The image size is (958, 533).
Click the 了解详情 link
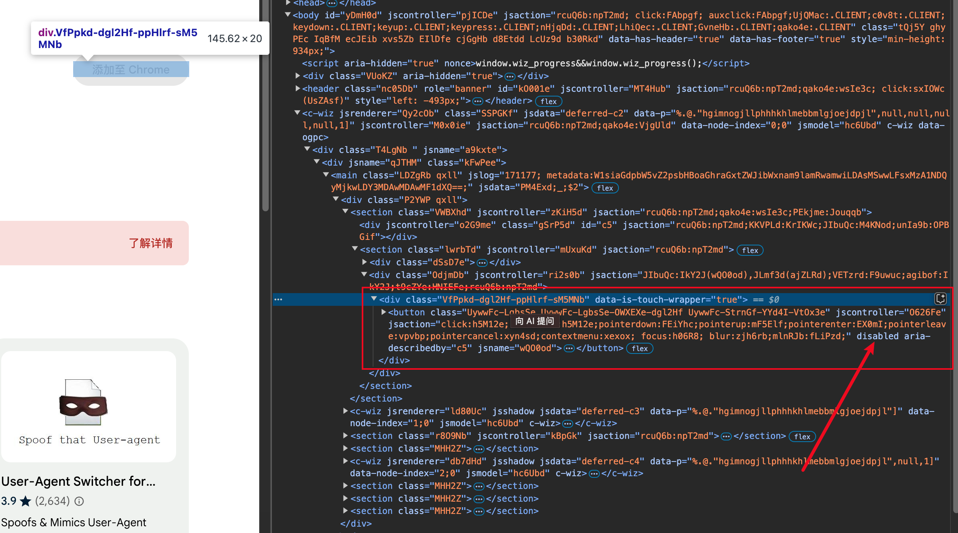[x=151, y=243]
